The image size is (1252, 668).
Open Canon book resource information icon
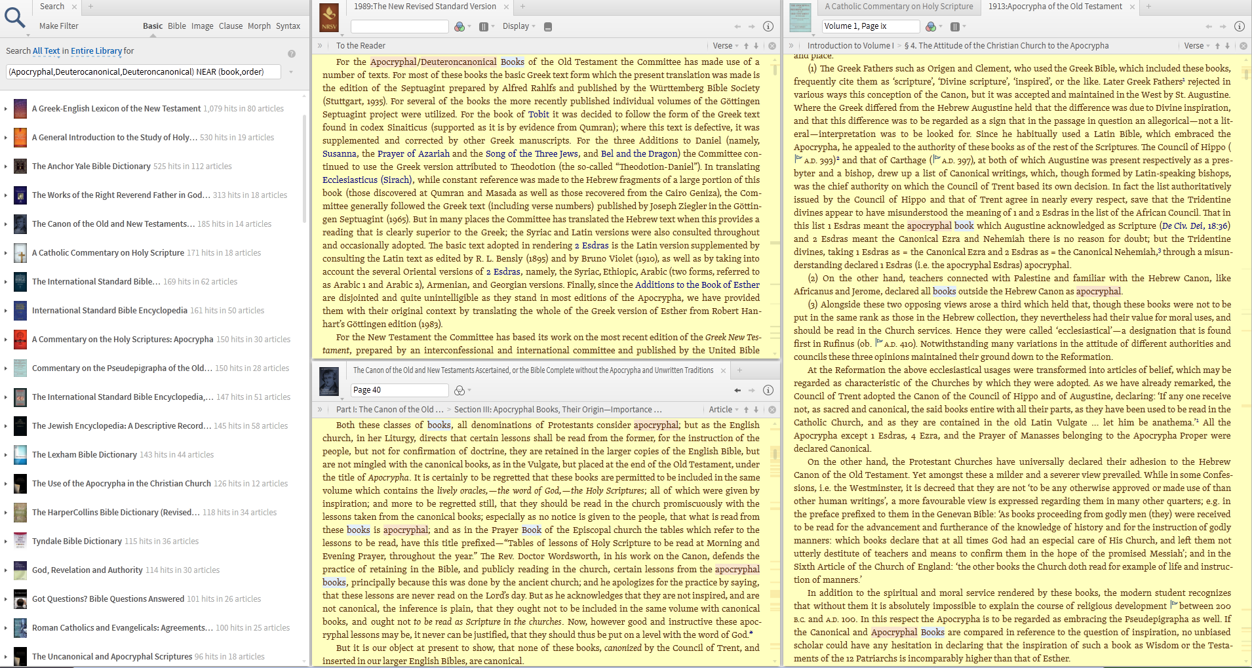768,390
